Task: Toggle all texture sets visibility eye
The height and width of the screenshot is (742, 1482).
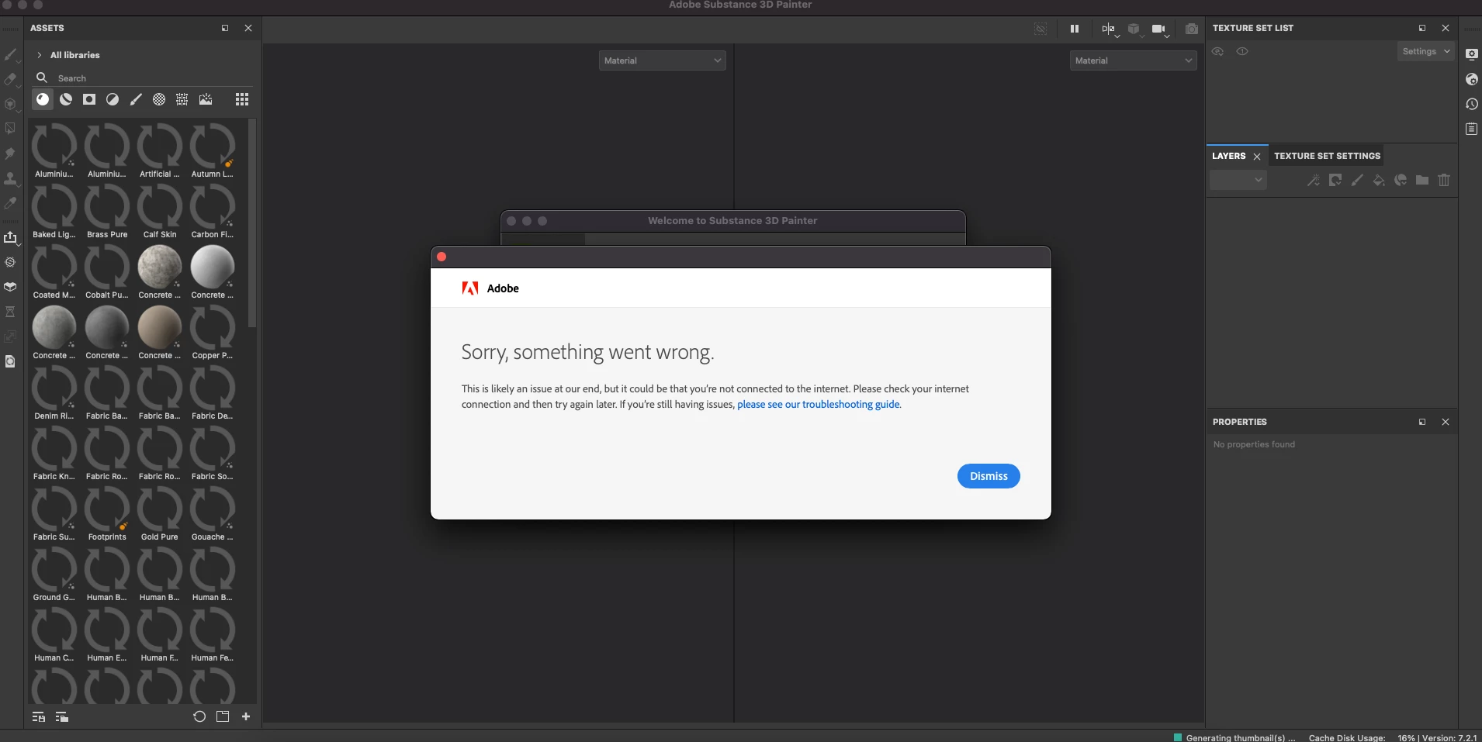Action: (1218, 51)
